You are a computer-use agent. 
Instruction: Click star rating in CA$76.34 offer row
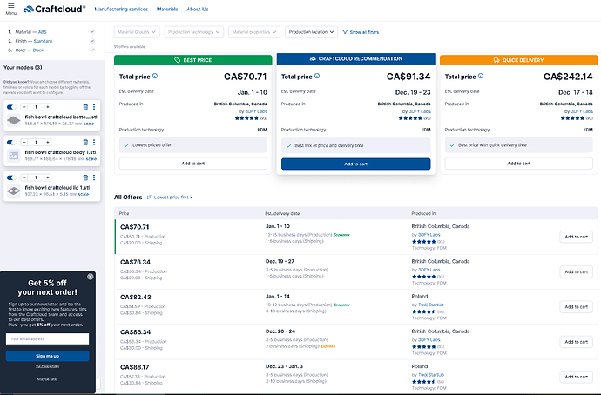click(423, 277)
